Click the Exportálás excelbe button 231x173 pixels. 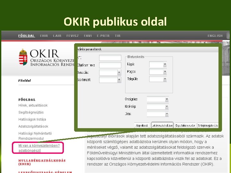click(x=185, y=125)
